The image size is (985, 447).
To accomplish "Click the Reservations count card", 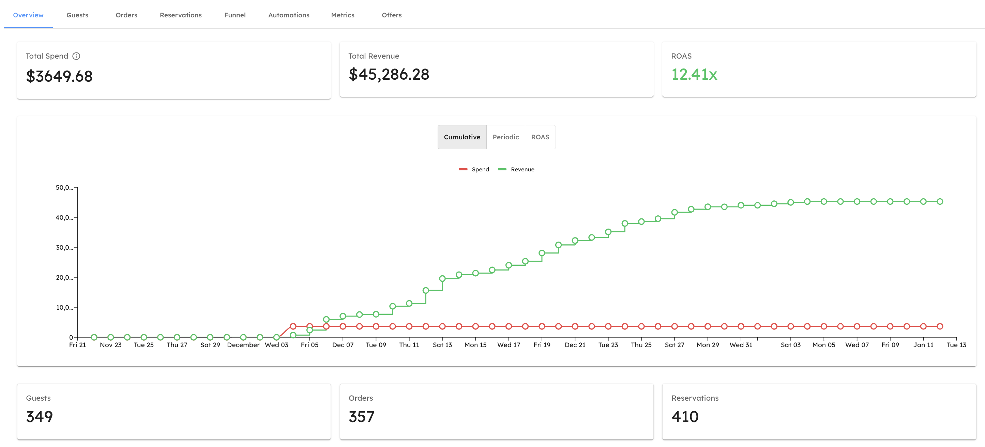I will [819, 412].
